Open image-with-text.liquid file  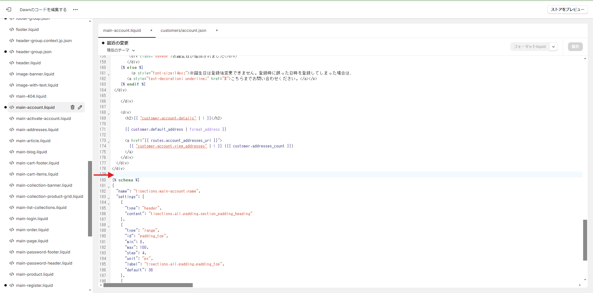tap(37, 85)
